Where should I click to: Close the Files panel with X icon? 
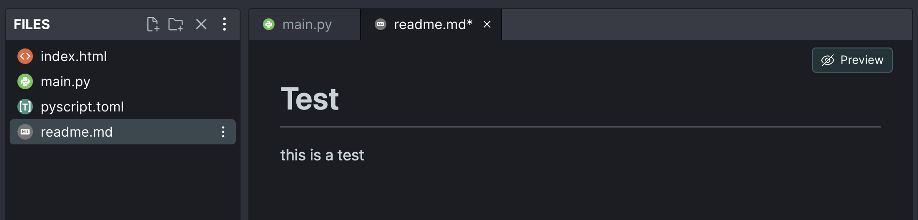[x=201, y=24]
